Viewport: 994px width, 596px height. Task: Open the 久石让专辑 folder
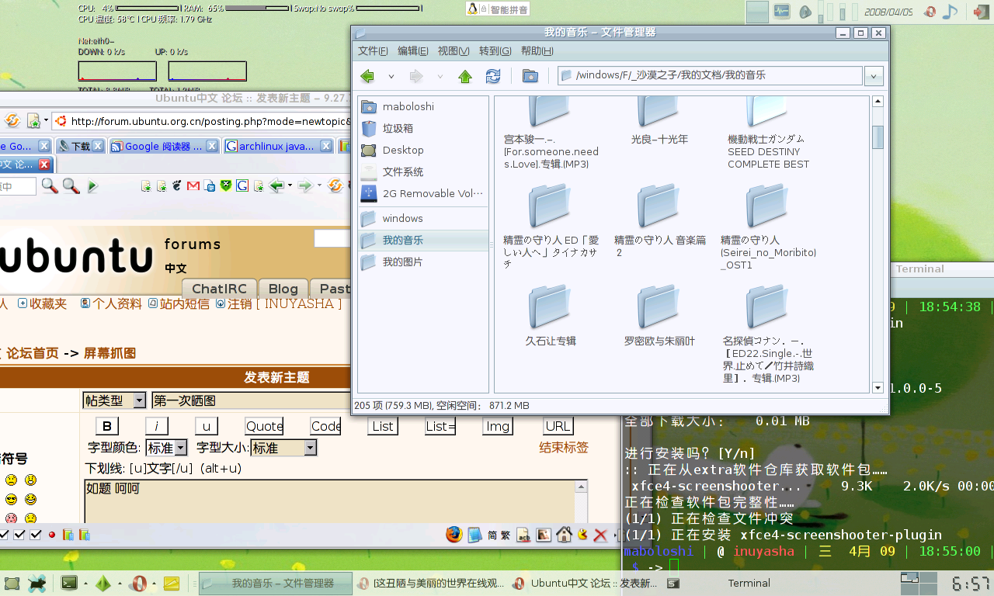pos(551,315)
